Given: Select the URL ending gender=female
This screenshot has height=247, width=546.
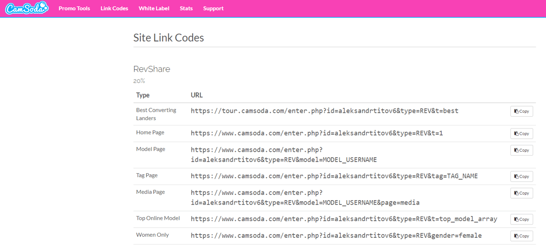Looking at the screenshot, I should [x=336, y=235].
